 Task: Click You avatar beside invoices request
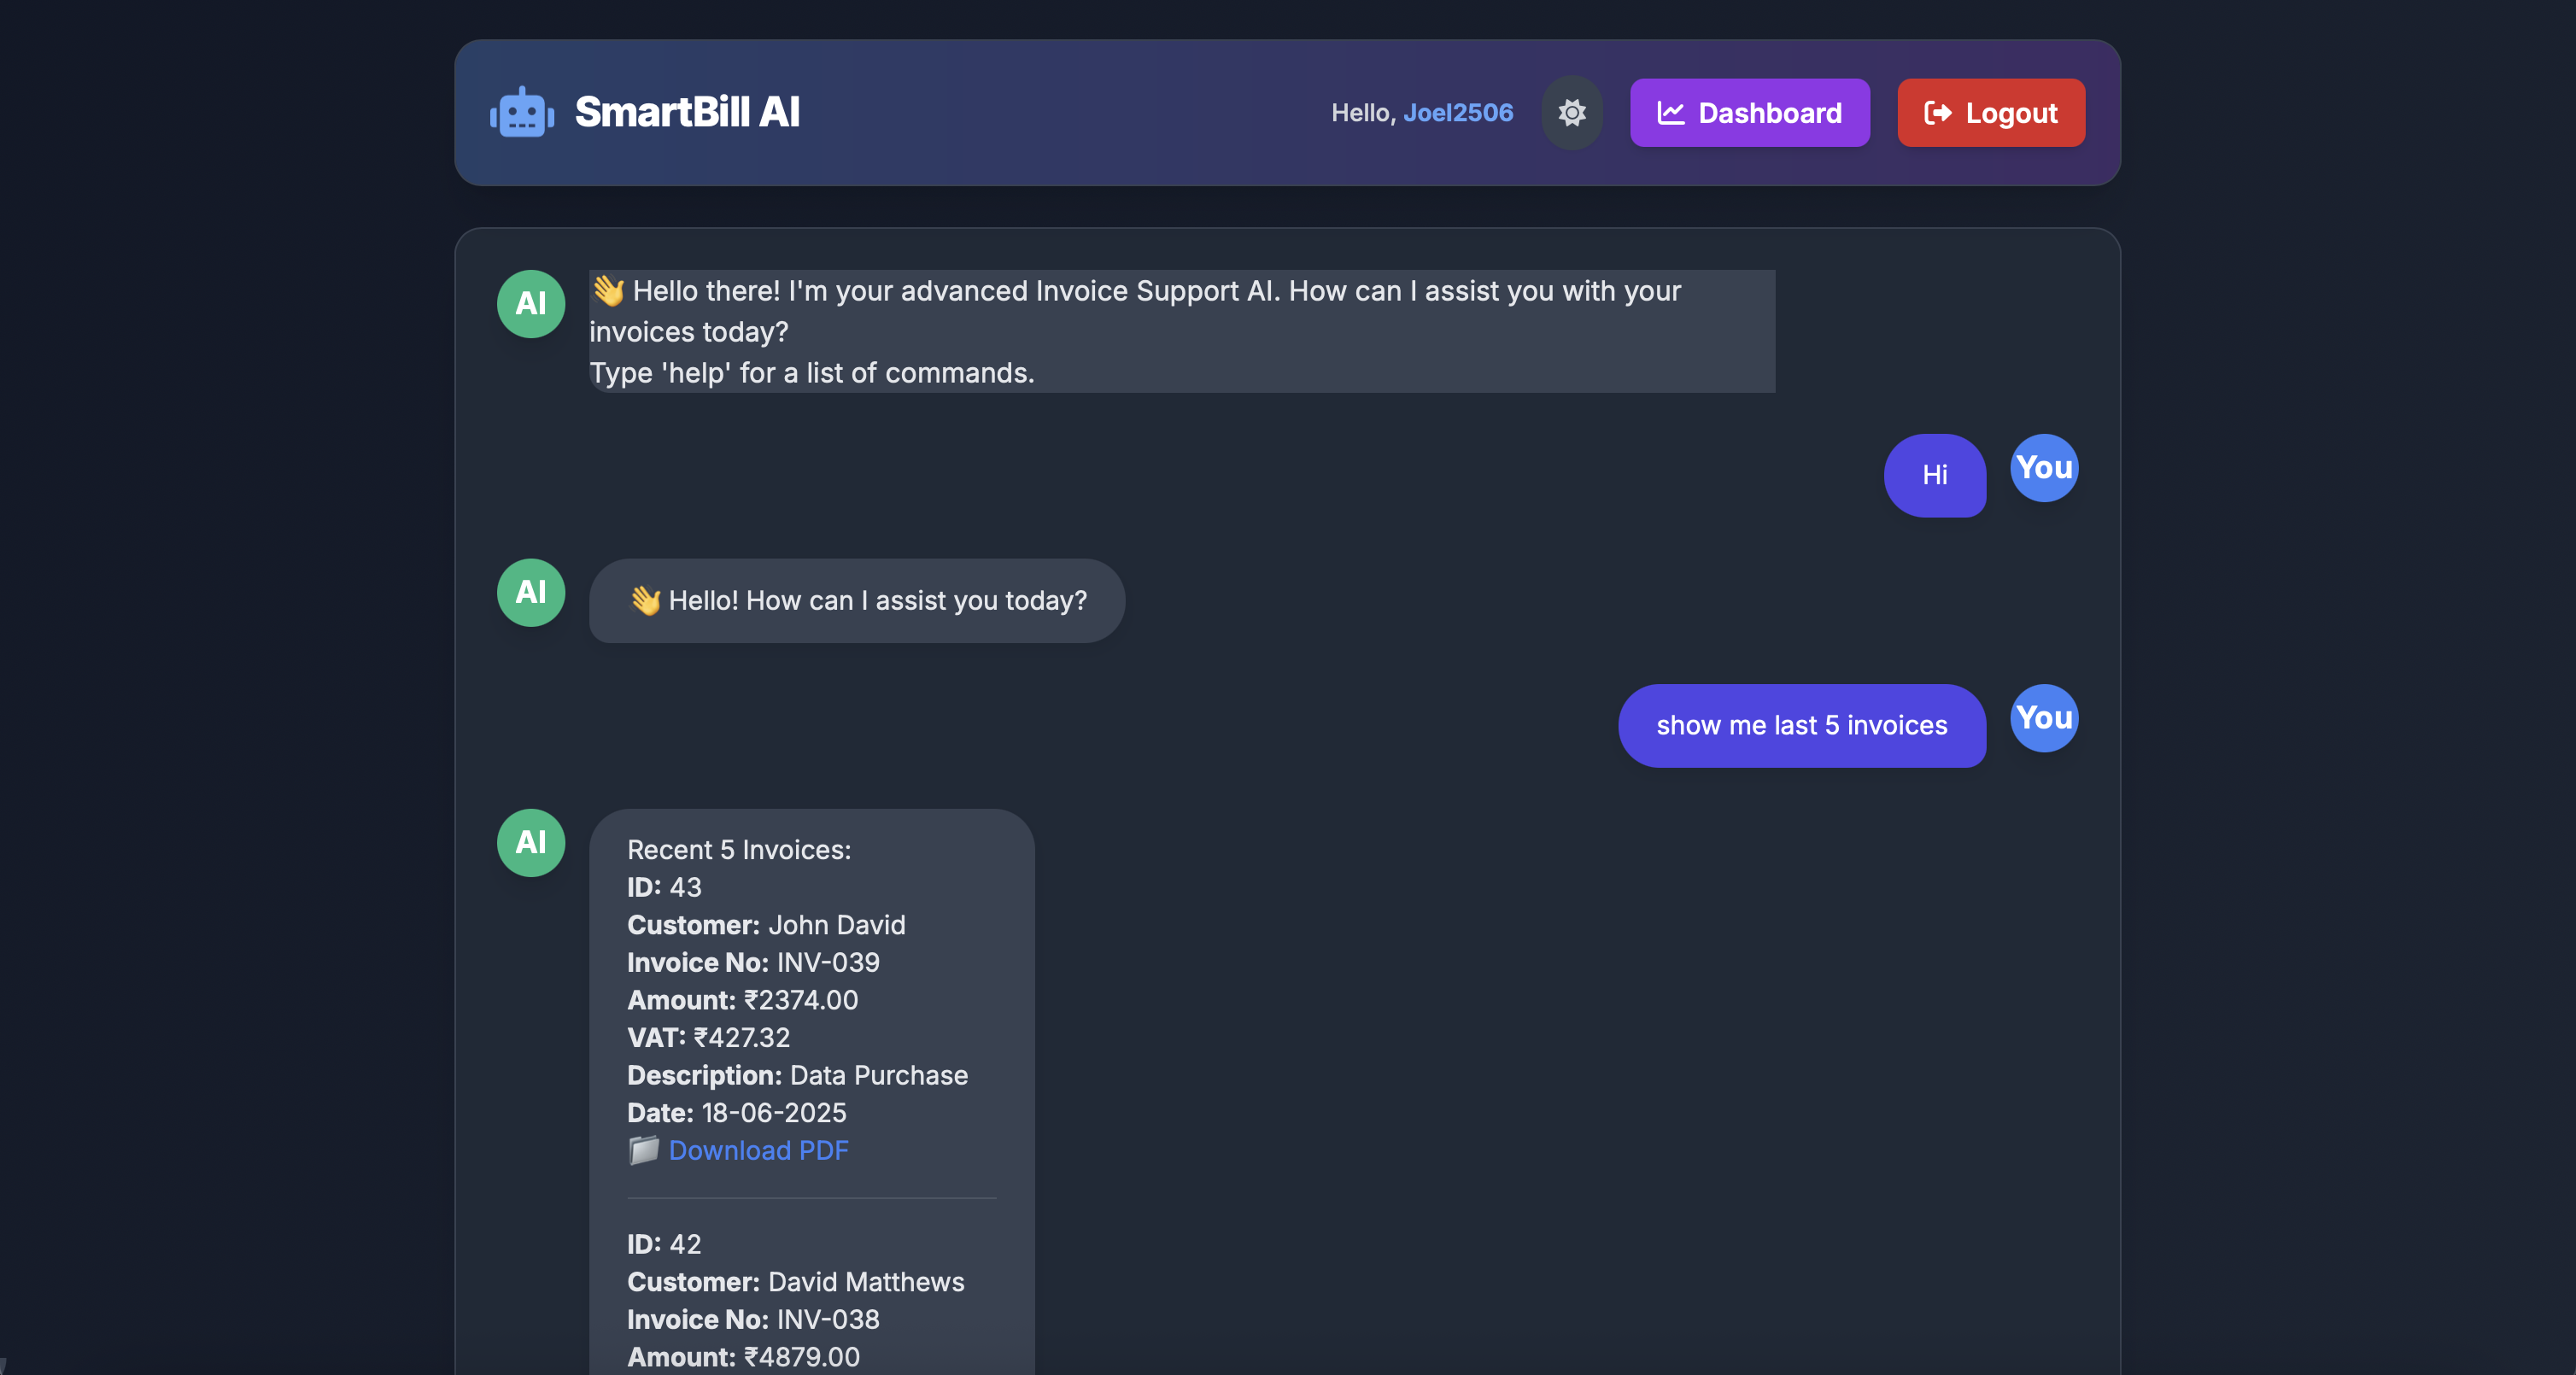2043,718
